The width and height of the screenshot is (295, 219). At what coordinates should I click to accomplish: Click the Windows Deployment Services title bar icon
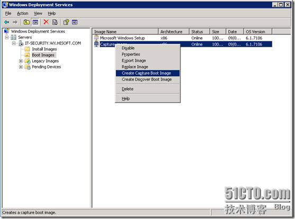coord(5,5)
